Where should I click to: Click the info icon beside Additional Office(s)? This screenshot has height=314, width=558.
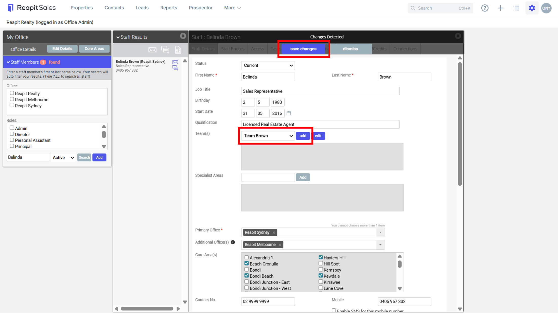(233, 242)
